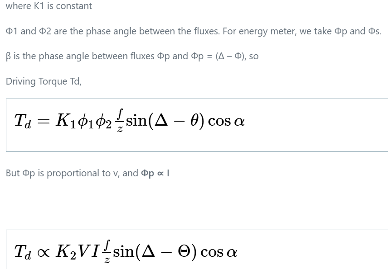The height and width of the screenshot is (269, 388).
Task: Click the 'But Φp is proportional to v' text
Action: point(63,173)
